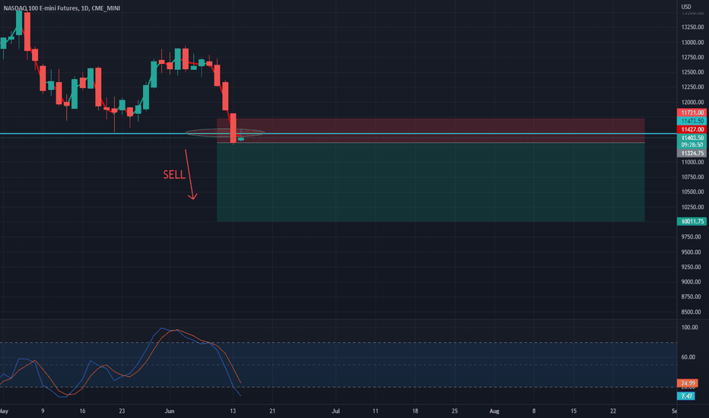709x418 pixels.
Task: Click the 11403.50 current price label
Action: pyautogui.click(x=692, y=138)
